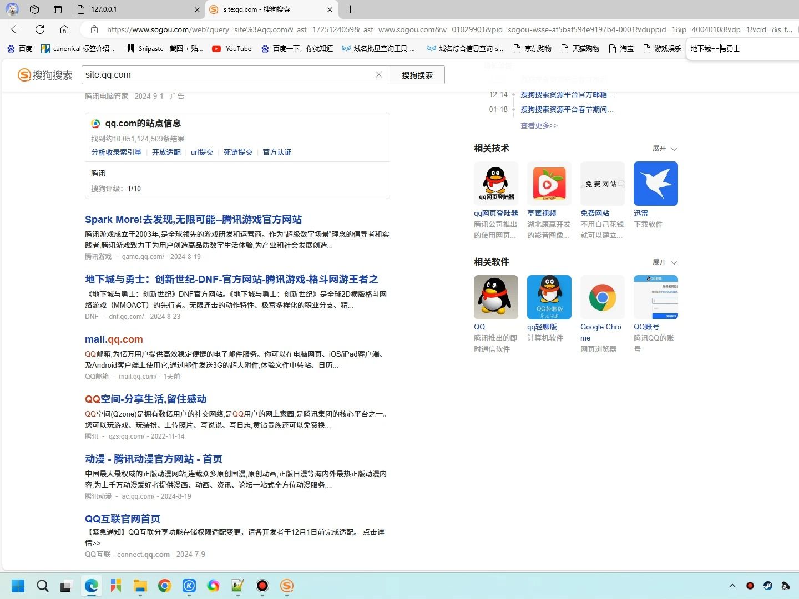This screenshot has width=799, height=599.
Task: Reload the page with the refresh icon
Action: 40,29
